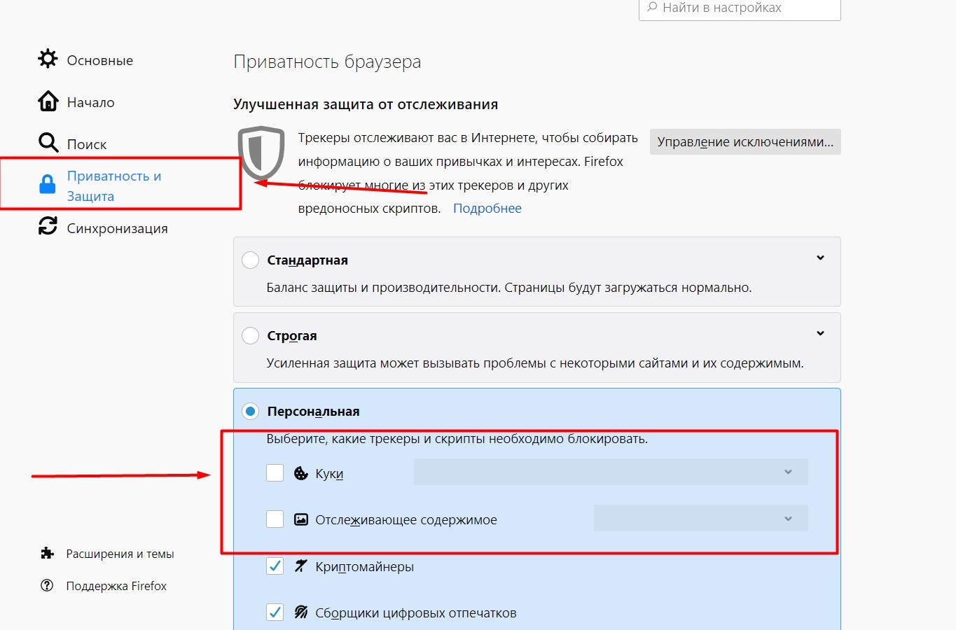Uncheck the Криптомайнеры checkbox

[275, 566]
